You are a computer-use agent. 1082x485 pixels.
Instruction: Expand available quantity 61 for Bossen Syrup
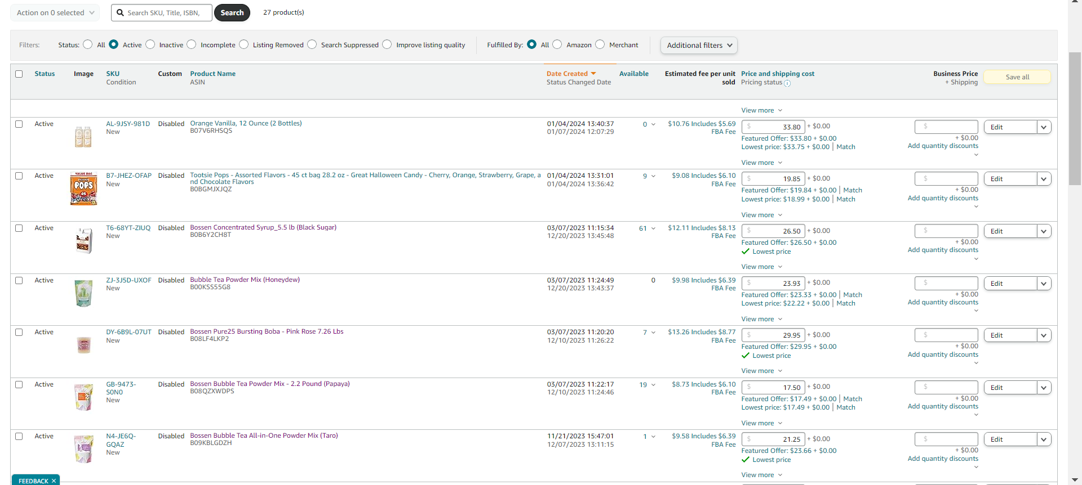pos(653,228)
